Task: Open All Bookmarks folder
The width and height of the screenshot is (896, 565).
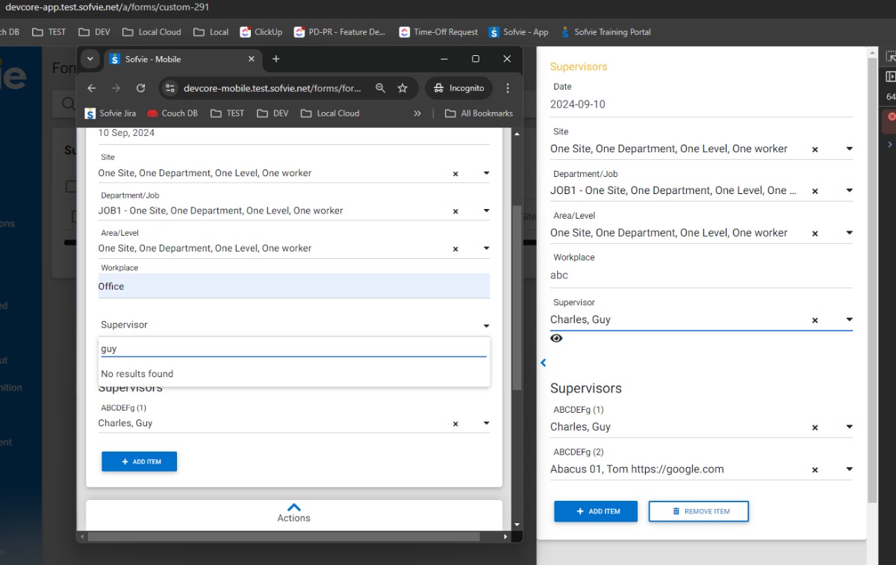Action: [479, 113]
